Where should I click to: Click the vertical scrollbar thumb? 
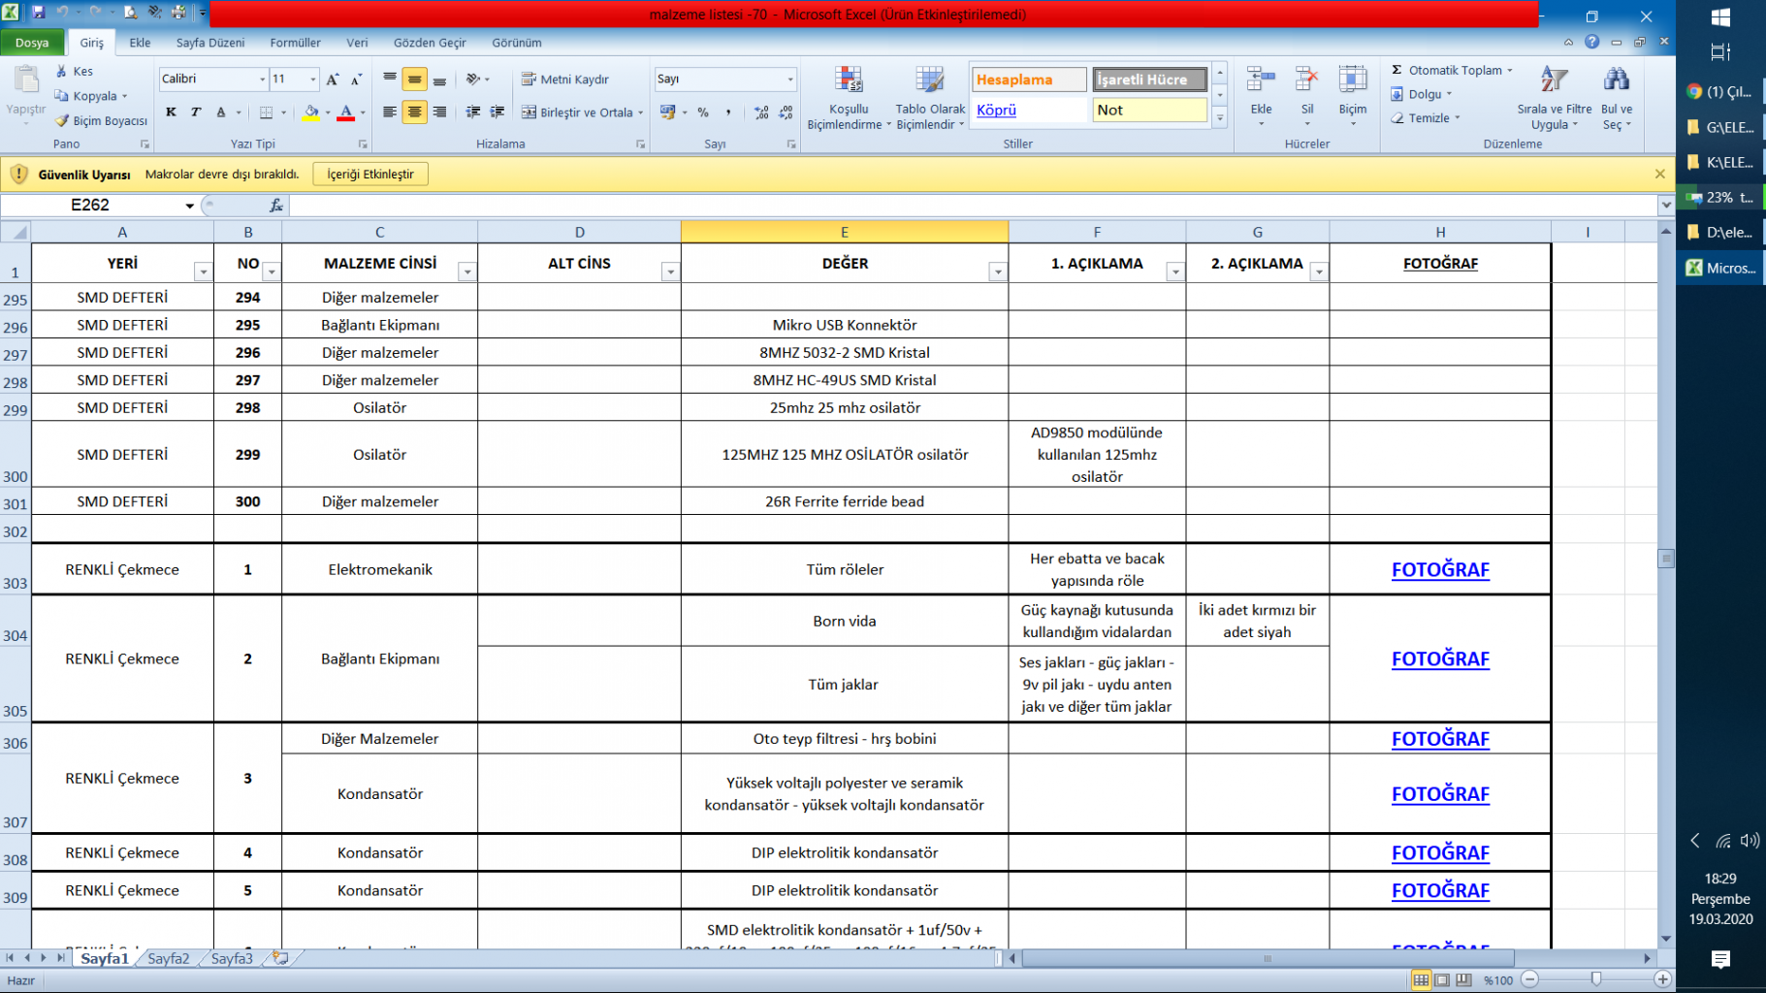[x=1666, y=559]
